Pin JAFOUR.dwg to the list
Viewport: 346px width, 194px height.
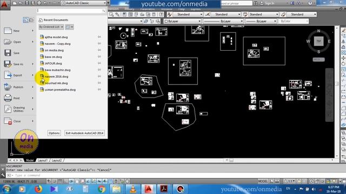(x=99, y=63)
